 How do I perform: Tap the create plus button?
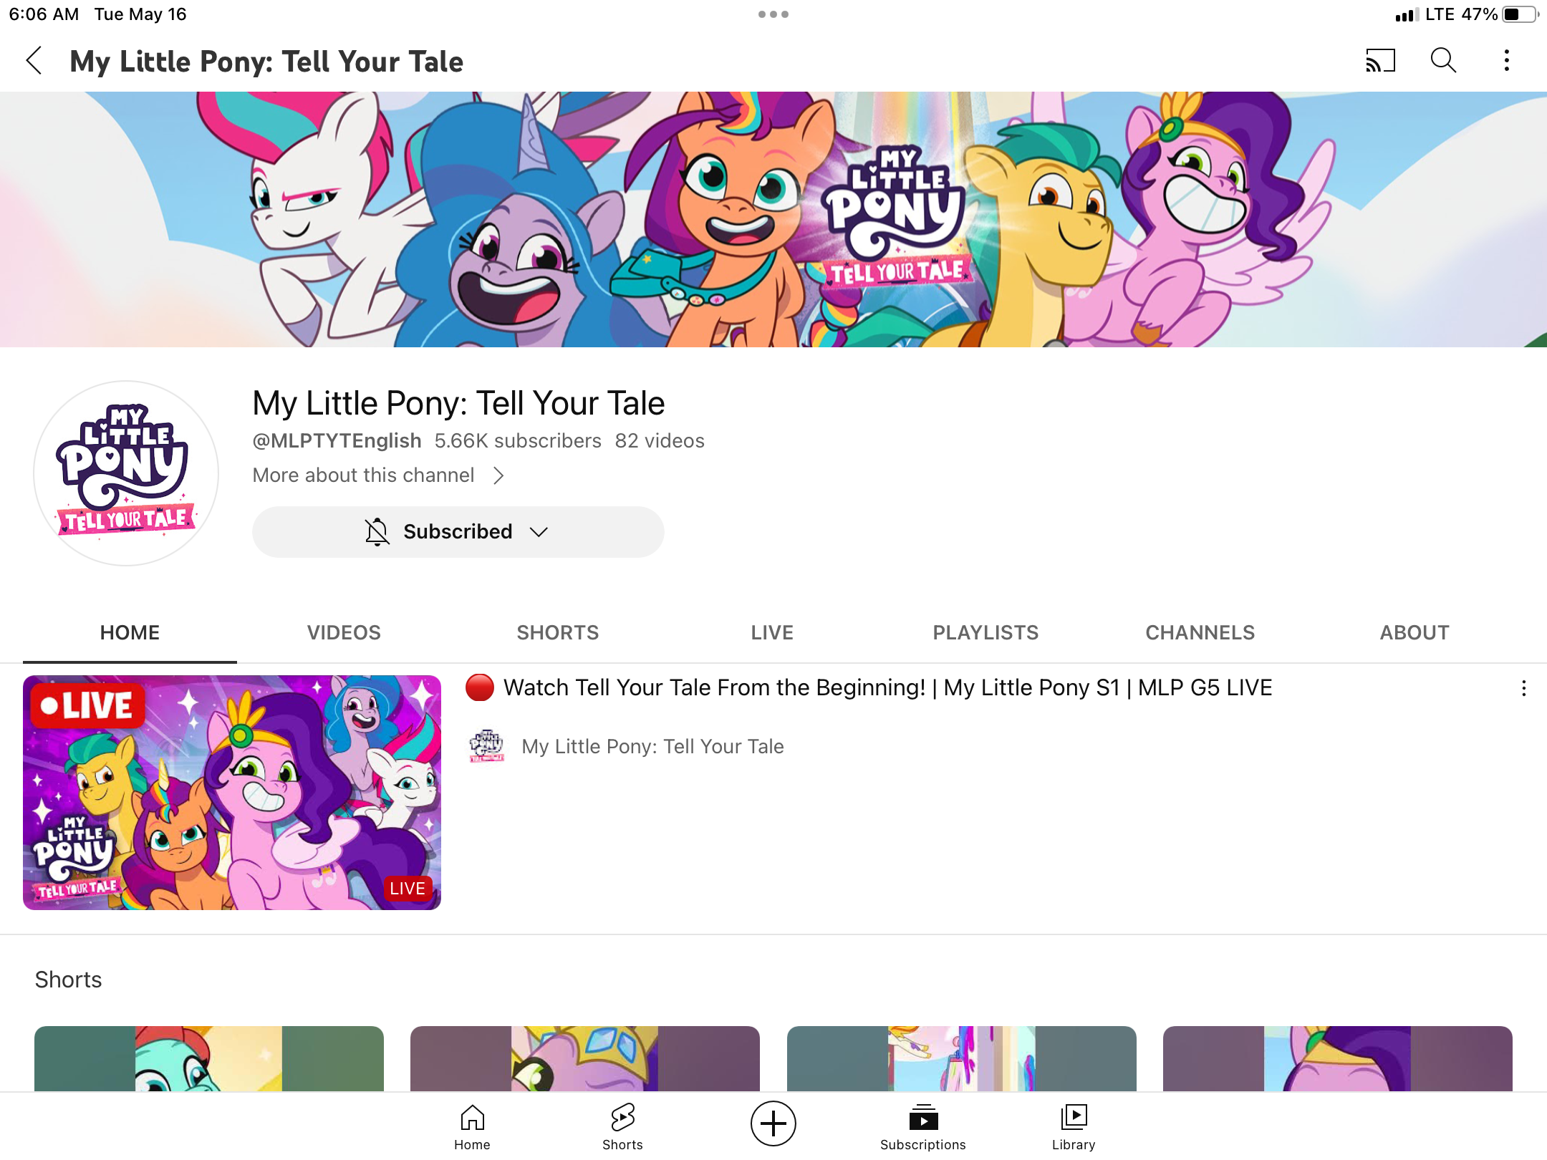pos(773,1123)
